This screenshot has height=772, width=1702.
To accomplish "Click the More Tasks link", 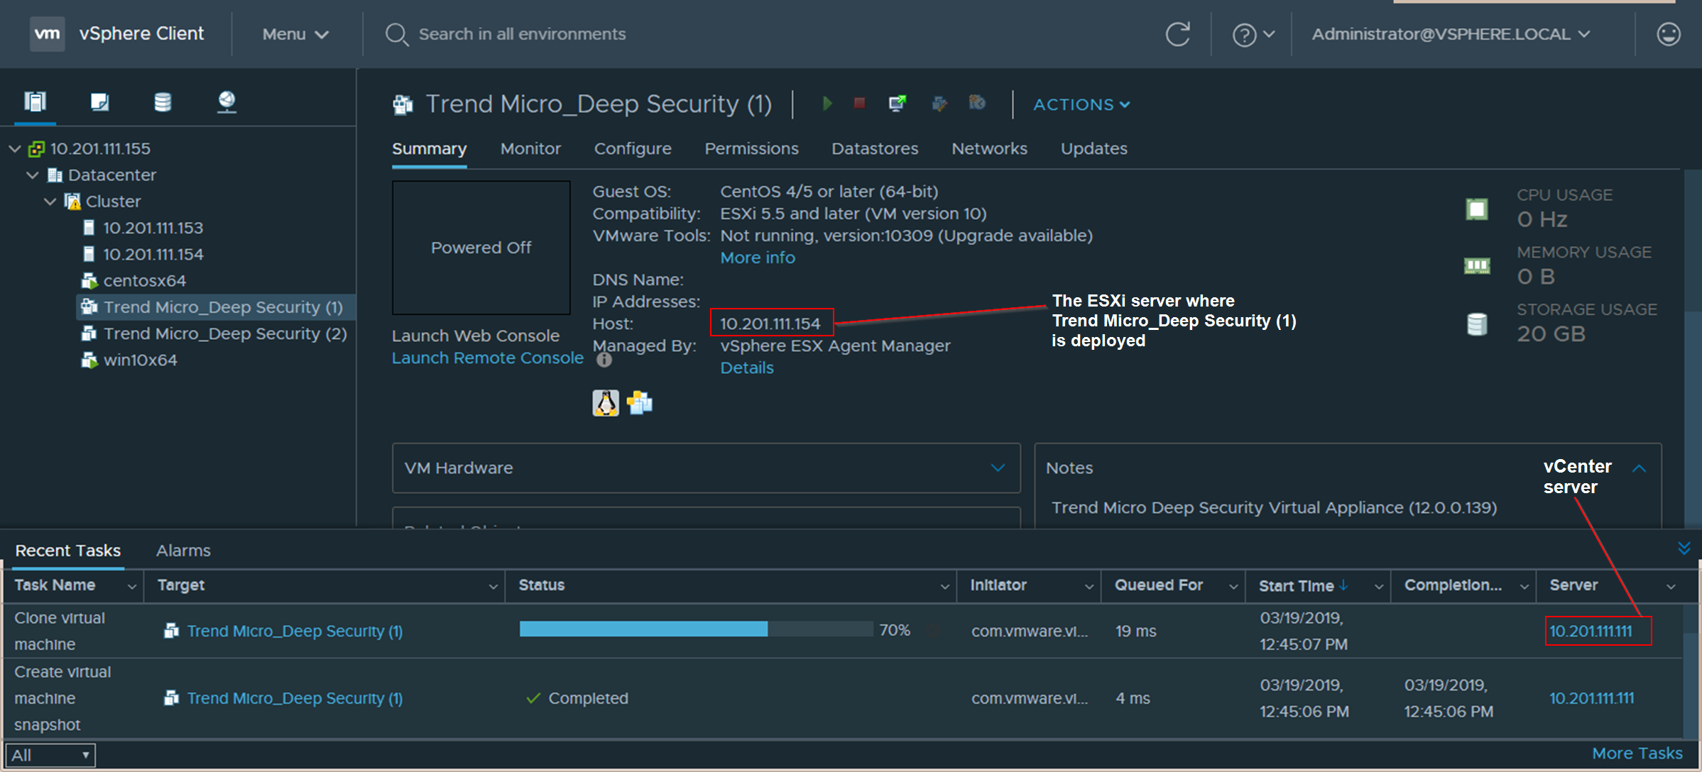I will [1637, 753].
